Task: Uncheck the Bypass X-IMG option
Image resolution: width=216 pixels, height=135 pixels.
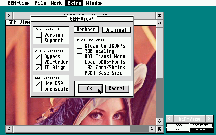Action: pos(39,56)
